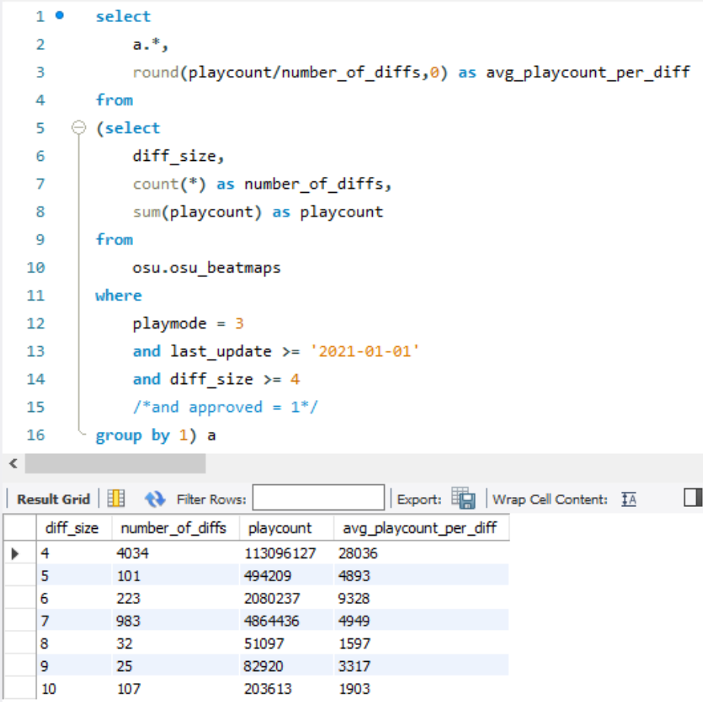Select cell 32 in number_of_diffs
The height and width of the screenshot is (702, 703).
click(176, 644)
